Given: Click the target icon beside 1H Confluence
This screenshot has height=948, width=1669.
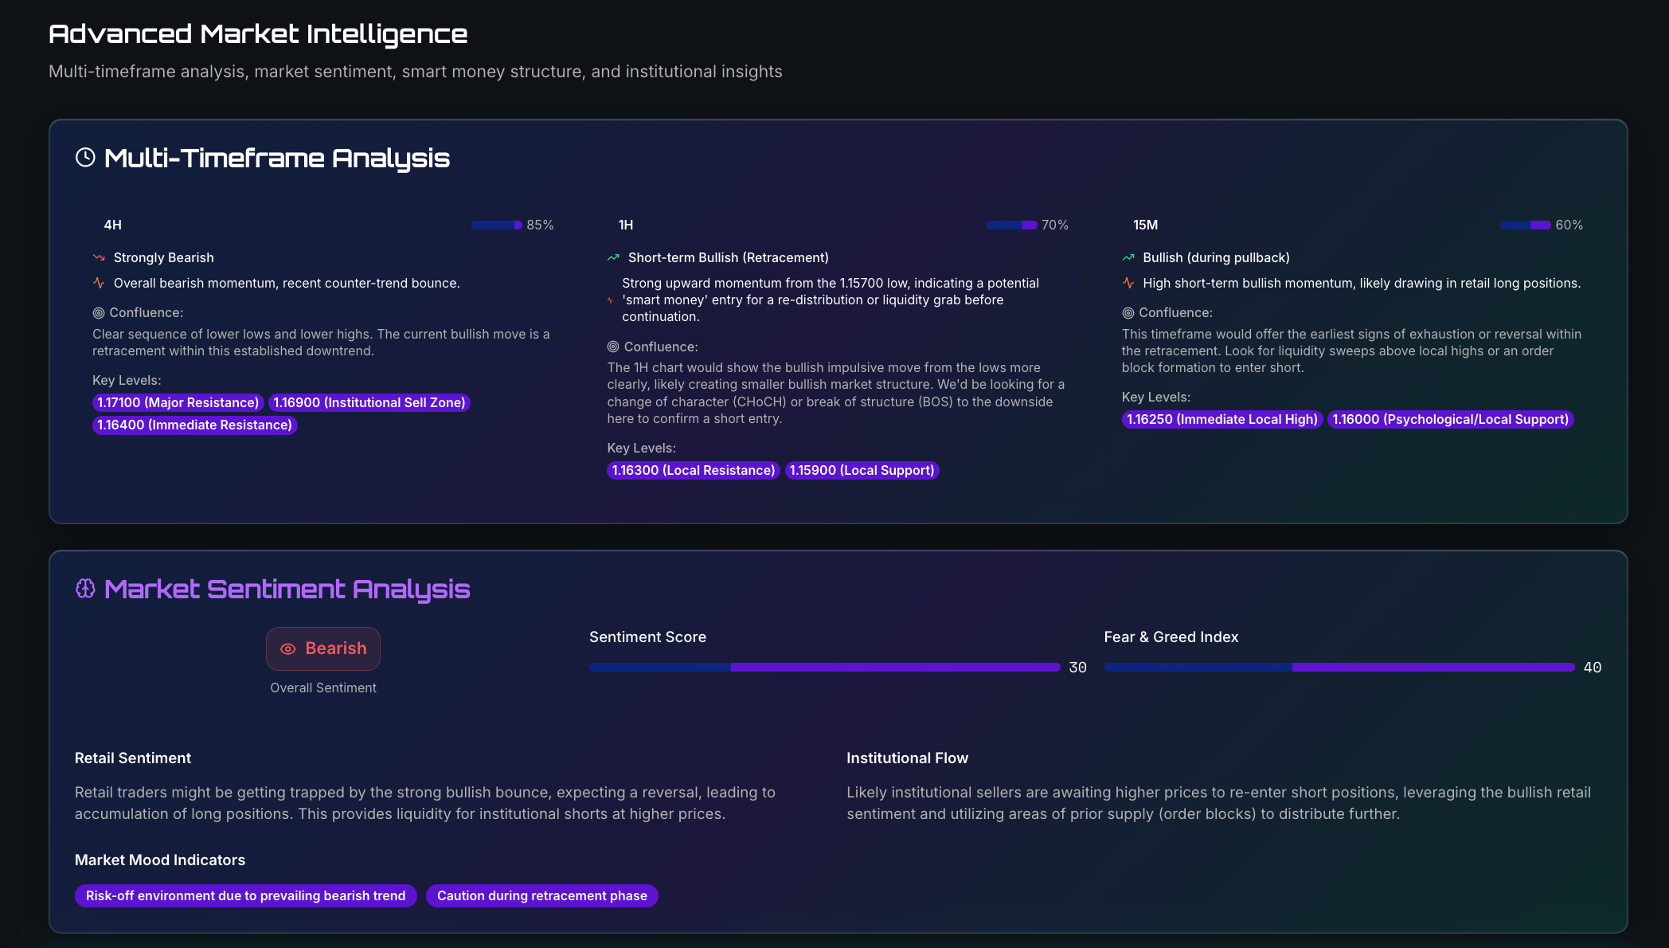Looking at the screenshot, I should pos(613,347).
